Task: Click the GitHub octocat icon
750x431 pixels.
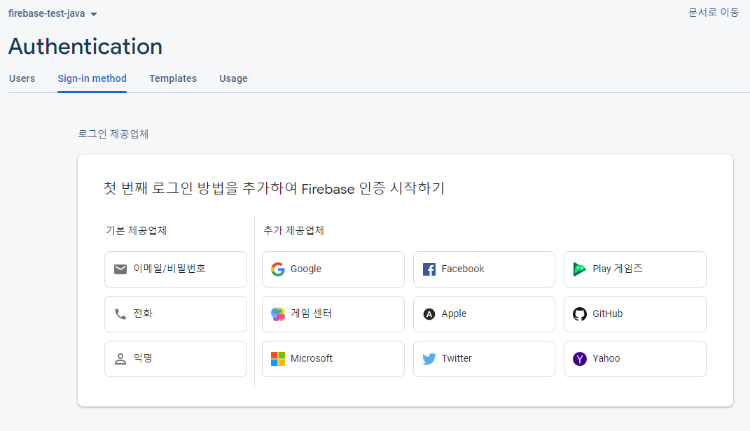Action: pos(580,314)
